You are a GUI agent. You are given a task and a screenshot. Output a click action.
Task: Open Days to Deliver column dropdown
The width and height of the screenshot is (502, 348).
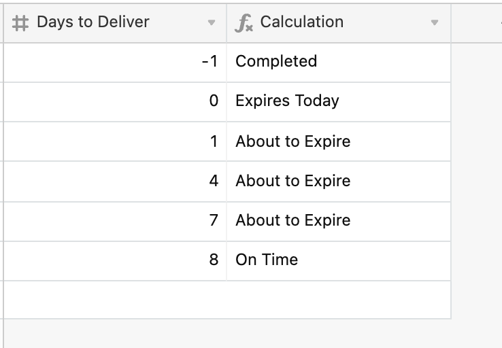211,22
